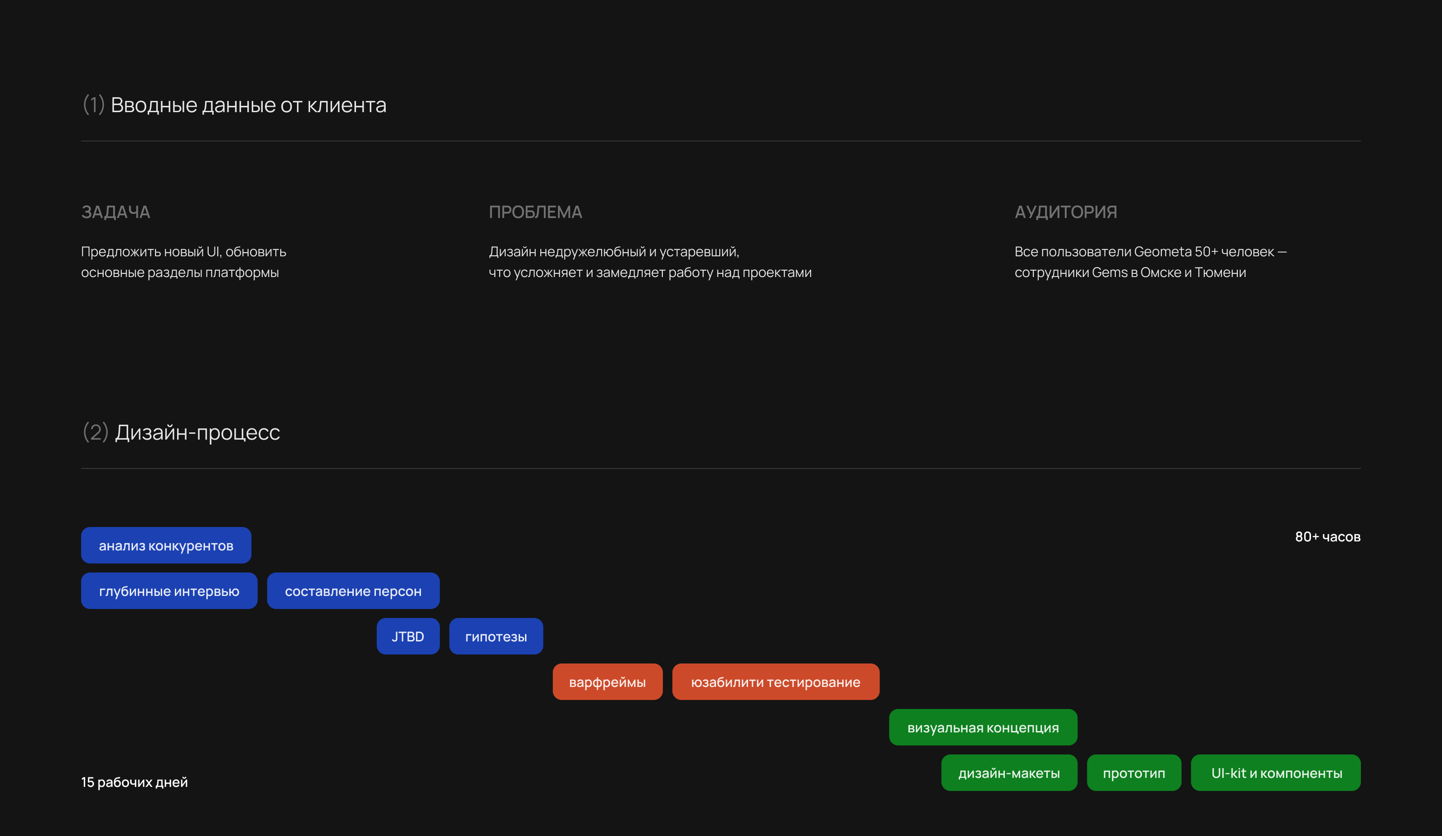Click the 'прототип' green tag
Screen dimensions: 1442x836
pyautogui.click(x=1134, y=772)
